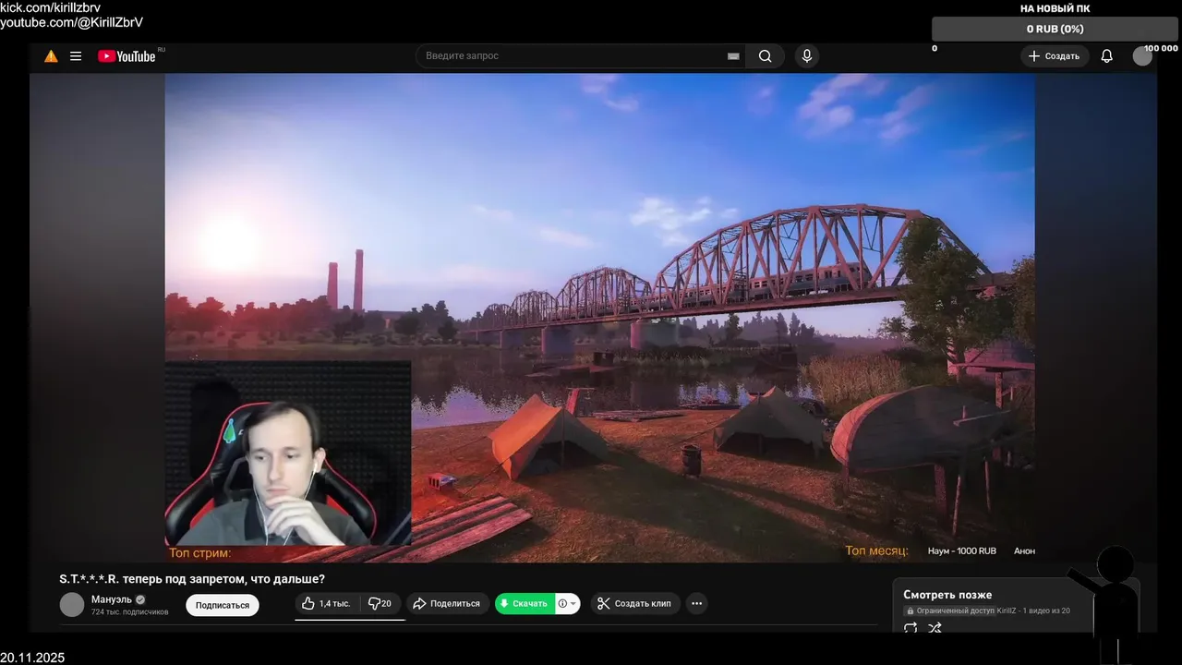This screenshot has width=1182, height=665.
Task: Click the "724 тыс. подписчиков" subscriber count
Action: click(x=129, y=612)
